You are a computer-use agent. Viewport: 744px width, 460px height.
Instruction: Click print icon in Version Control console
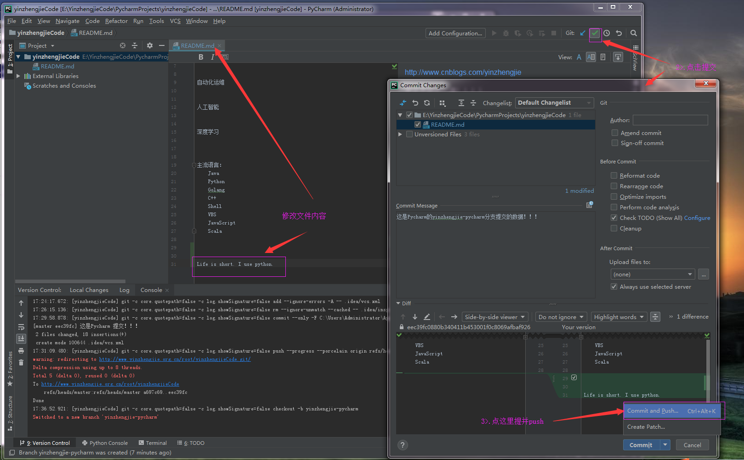point(21,351)
